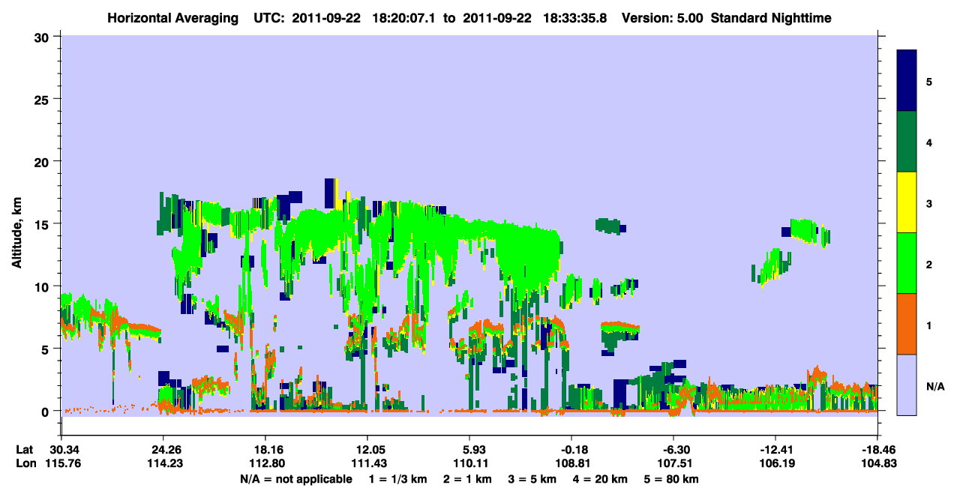Click the '1 = 1/3 km' legend text
The height and width of the screenshot is (500, 975).
tap(397, 479)
